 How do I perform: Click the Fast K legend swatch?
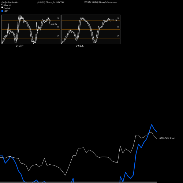[2, 7]
